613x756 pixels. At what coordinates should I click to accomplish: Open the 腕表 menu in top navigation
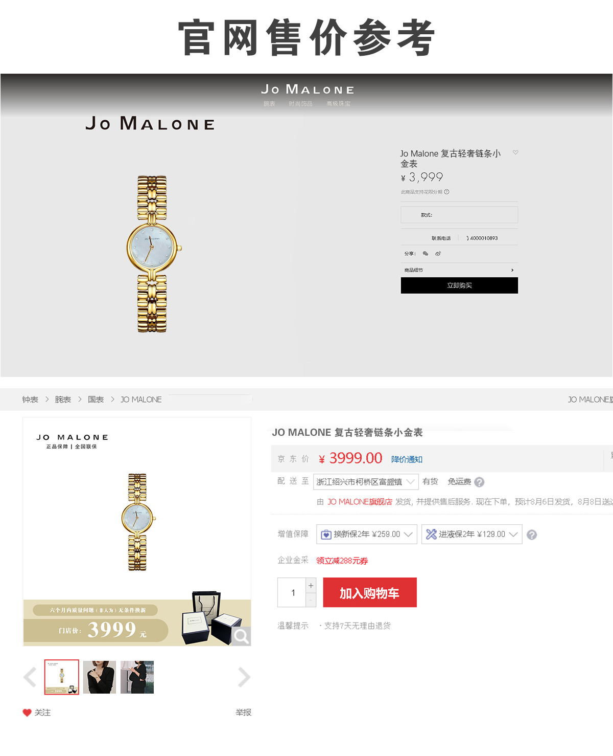269,104
